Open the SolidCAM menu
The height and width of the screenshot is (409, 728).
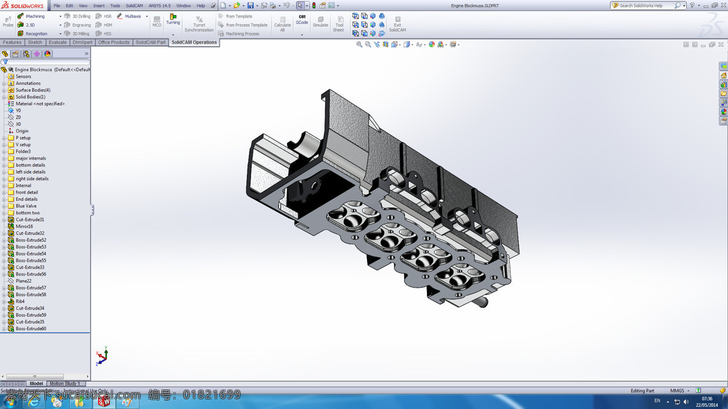134,5
